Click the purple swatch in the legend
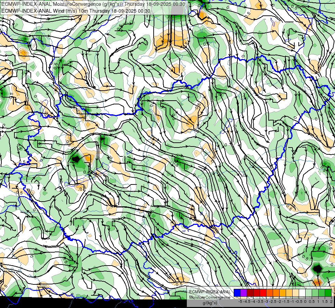The image size is (335, 308). (244, 293)
